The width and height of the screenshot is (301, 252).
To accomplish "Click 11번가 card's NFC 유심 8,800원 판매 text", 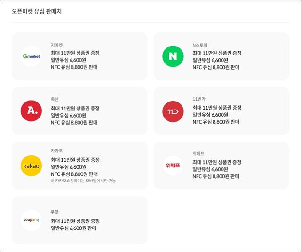I will [x=216, y=122].
